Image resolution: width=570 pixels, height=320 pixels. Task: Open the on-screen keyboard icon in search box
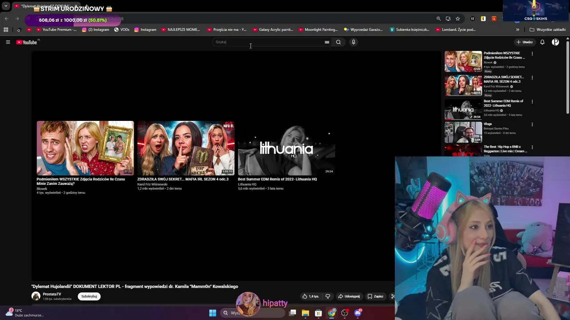pyautogui.click(x=327, y=42)
